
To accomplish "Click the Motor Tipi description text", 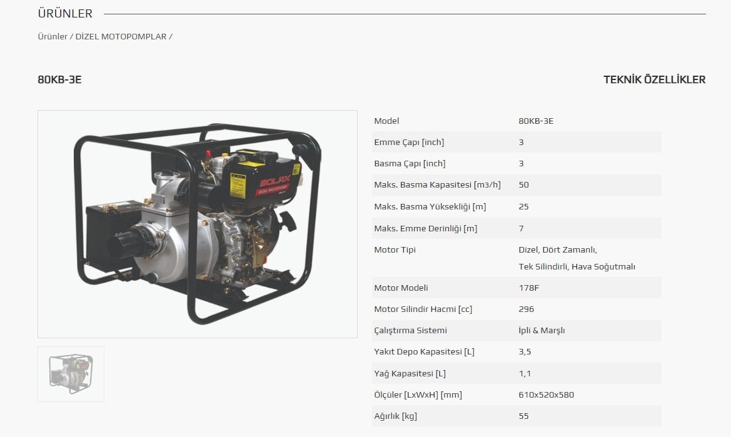I will click(576, 258).
